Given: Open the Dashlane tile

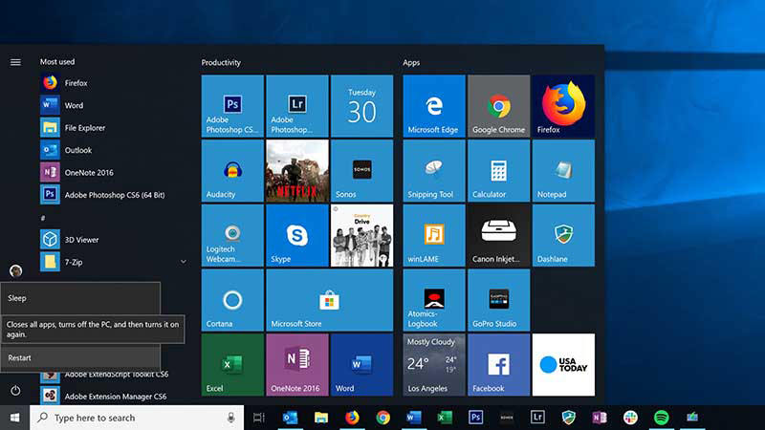Looking at the screenshot, I should tap(563, 235).
